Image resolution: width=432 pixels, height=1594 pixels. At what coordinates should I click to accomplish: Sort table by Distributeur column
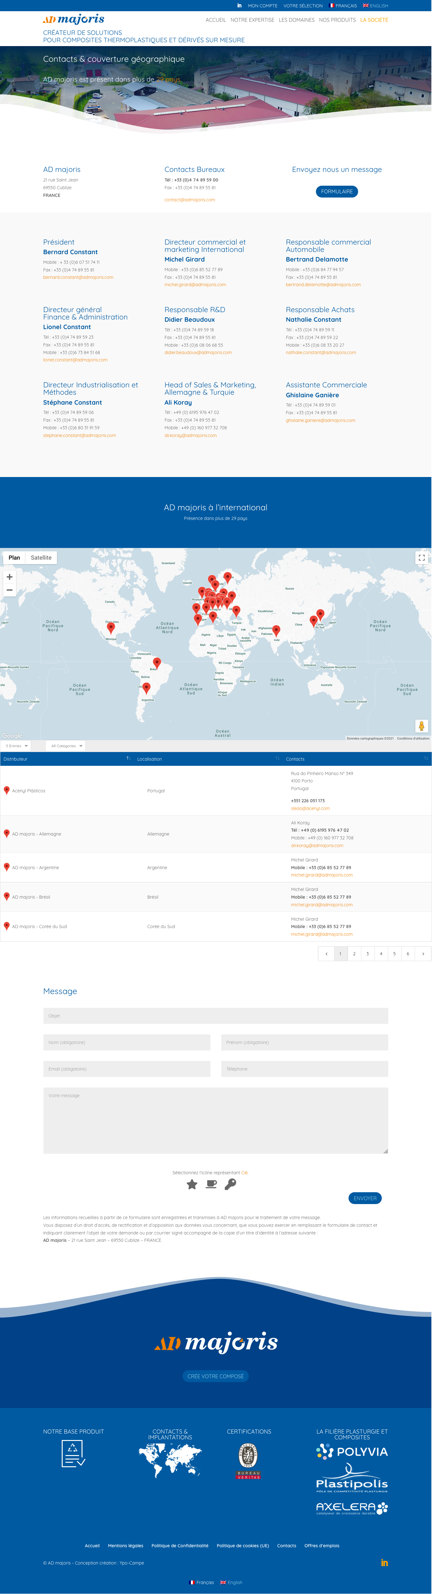67,759
